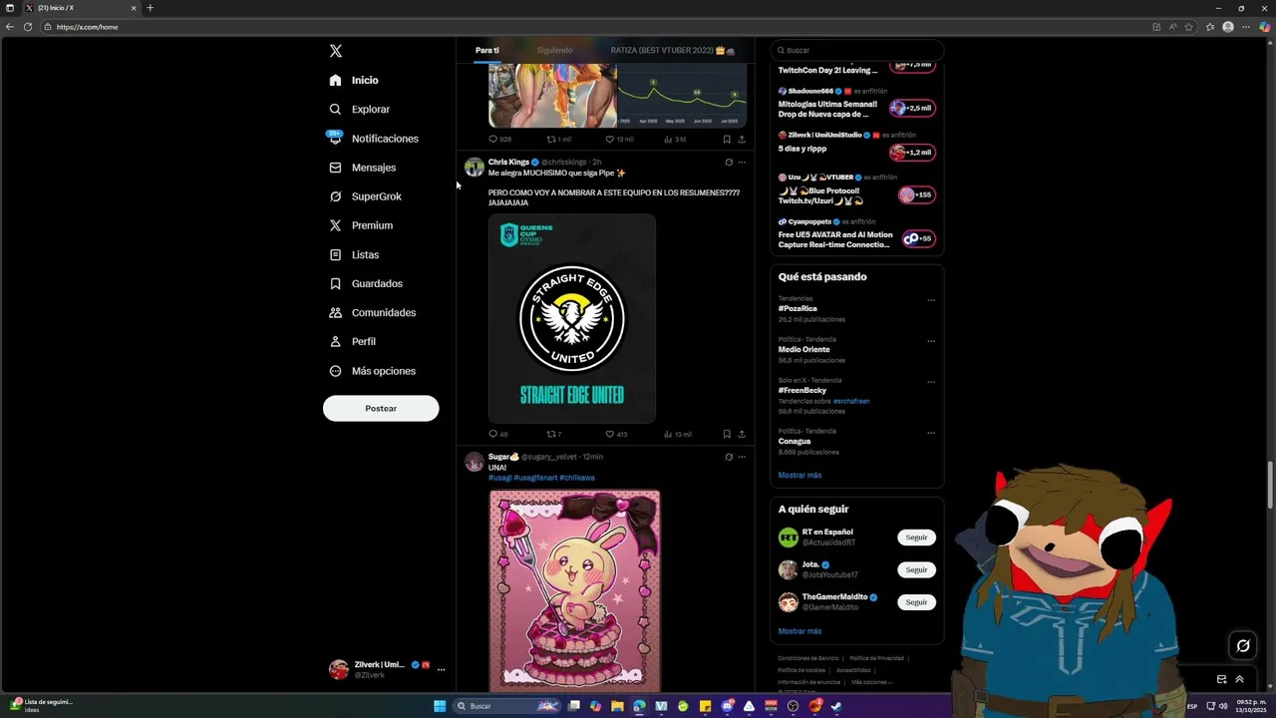1276x718 pixels.
Task: Click the browser refresh button
Action: (28, 27)
